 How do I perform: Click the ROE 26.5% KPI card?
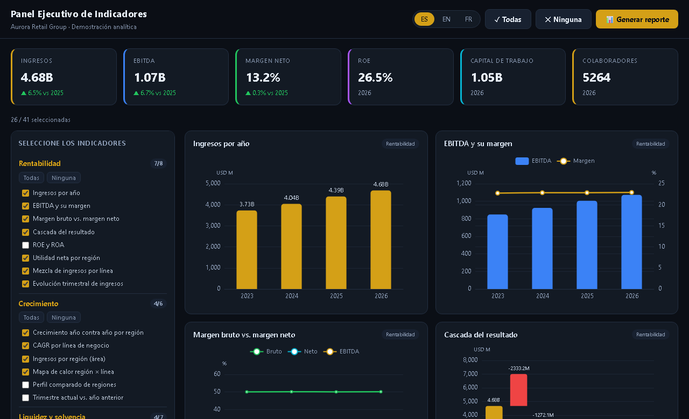pyautogui.click(x=400, y=77)
